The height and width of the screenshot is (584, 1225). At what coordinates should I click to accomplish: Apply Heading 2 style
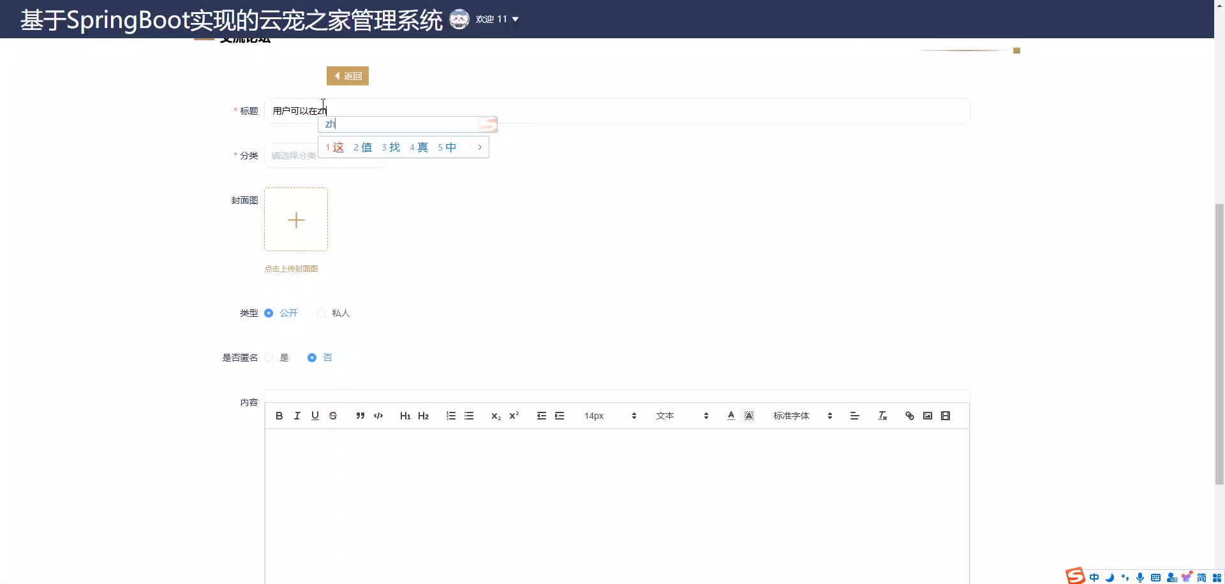423,416
